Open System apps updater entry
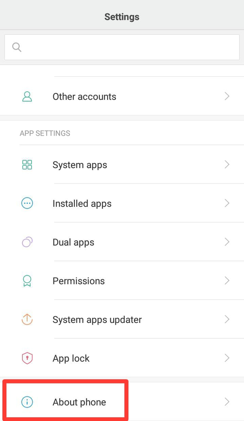244x421 pixels. [x=122, y=319]
